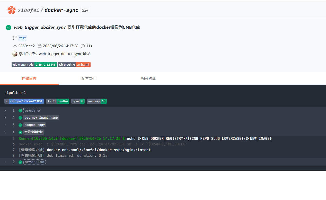The width and height of the screenshot is (326, 200).
Task: Click the green check beside prepare
Action: pos(20,111)
